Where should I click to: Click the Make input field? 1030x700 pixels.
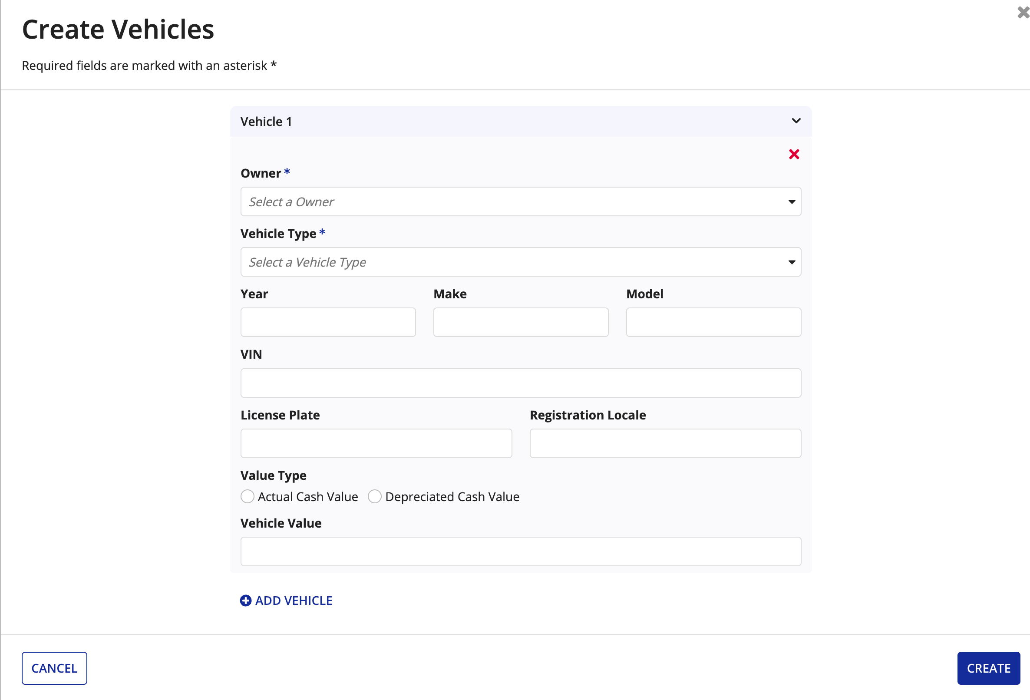(521, 322)
